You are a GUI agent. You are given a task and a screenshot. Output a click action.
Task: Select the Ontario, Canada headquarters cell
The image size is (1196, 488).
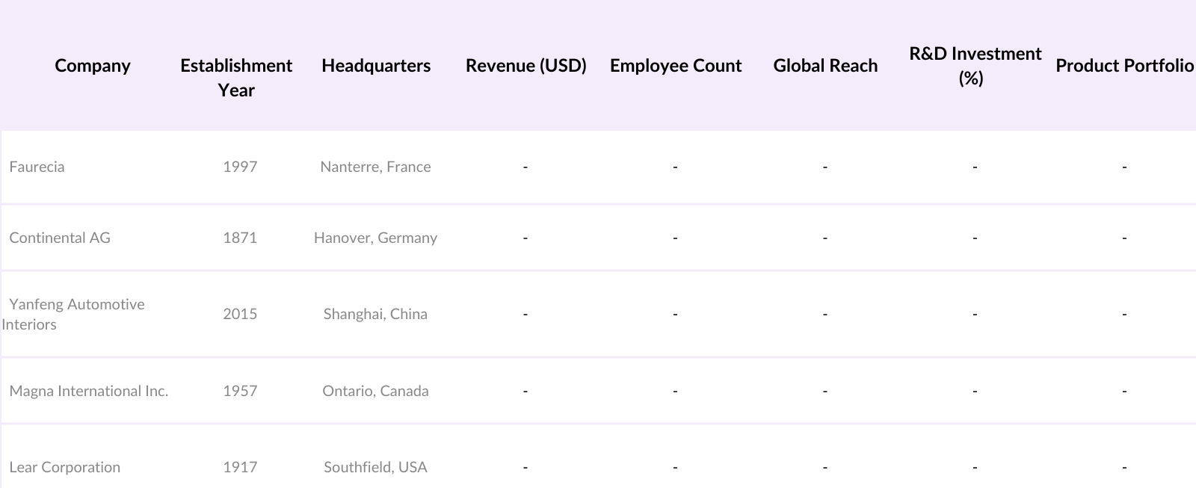375,391
